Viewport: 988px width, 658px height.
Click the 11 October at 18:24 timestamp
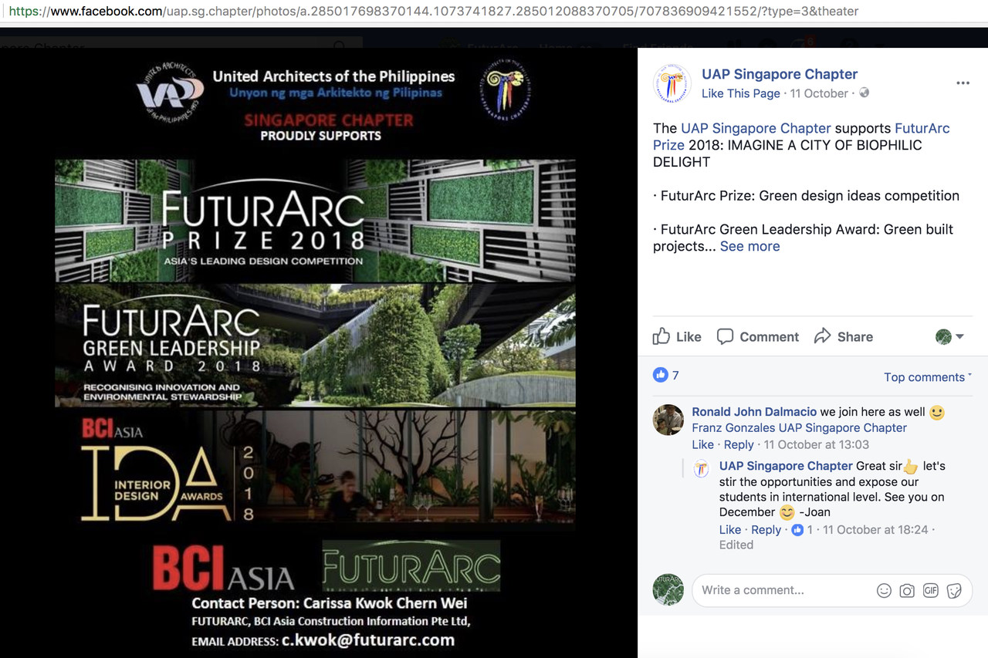point(875,530)
